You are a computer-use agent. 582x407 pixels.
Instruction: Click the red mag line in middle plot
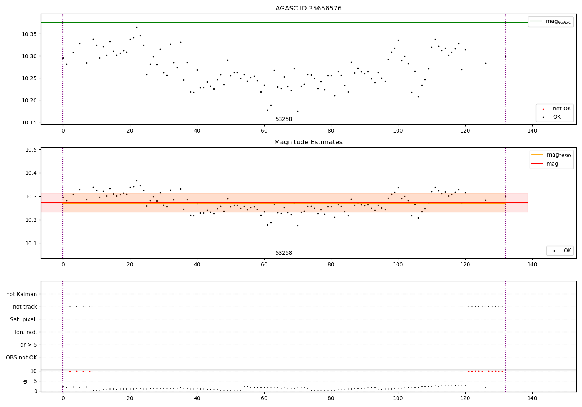click(x=284, y=203)
